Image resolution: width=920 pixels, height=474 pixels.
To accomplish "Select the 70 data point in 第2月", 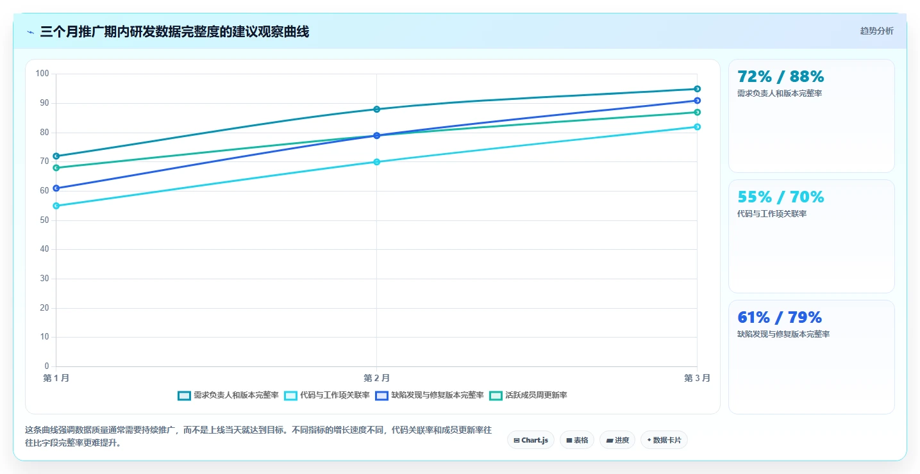I will pos(377,162).
